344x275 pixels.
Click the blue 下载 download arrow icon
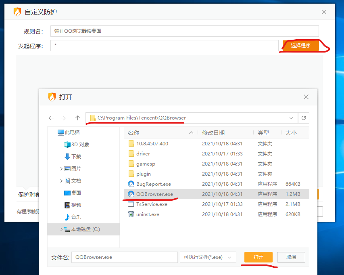pyautogui.click(x=67, y=157)
